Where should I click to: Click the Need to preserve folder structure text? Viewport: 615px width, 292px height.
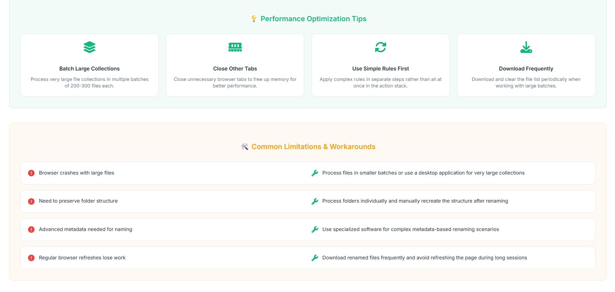[78, 201]
